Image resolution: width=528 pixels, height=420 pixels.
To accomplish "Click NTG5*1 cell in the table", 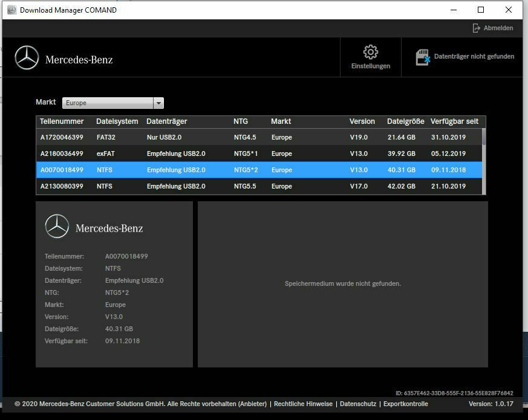I will (246, 153).
